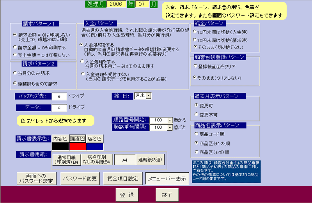
Task: Select '10円未満は切捨(請求時)' option
Action: point(195,40)
